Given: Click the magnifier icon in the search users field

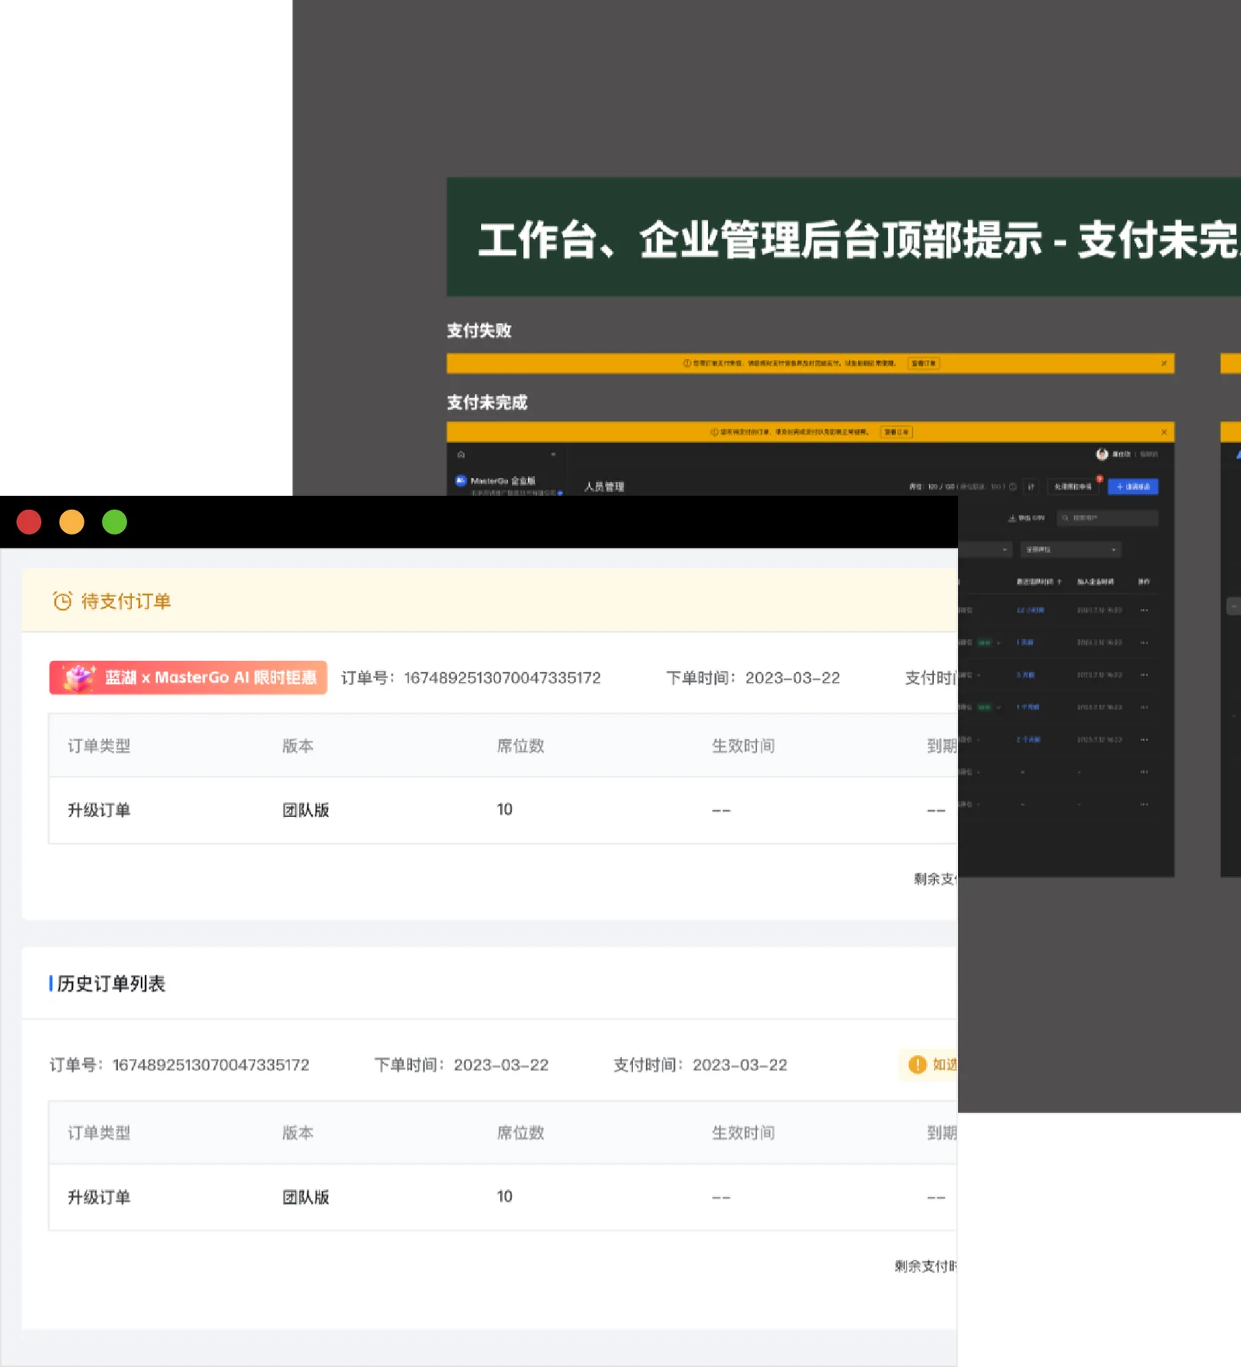Looking at the screenshot, I should [1066, 517].
